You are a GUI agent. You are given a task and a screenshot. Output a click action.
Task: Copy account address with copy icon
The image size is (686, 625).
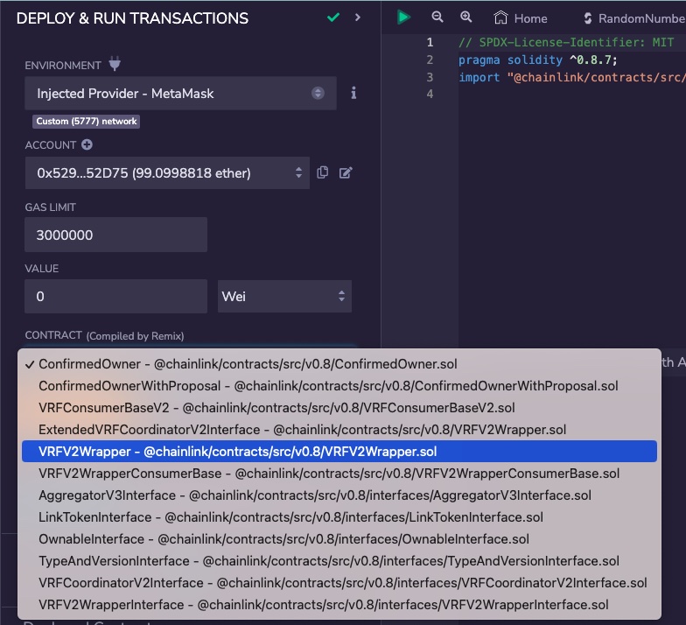323,172
